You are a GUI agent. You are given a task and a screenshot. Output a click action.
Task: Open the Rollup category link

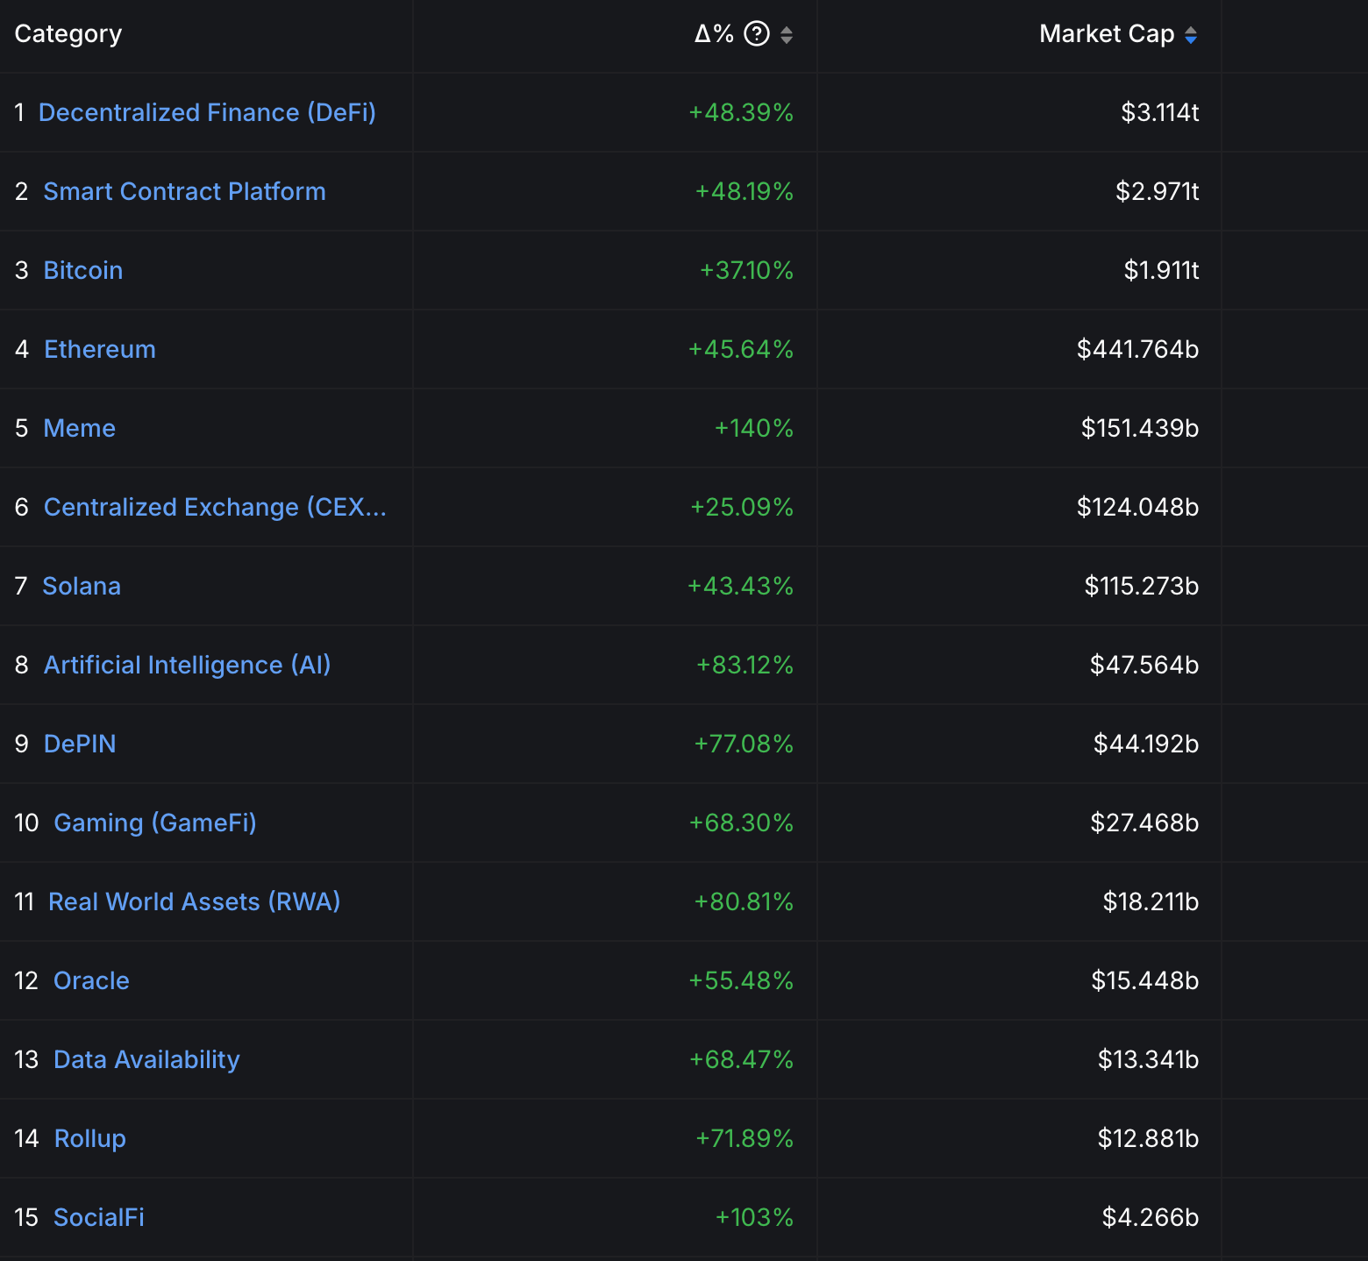pos(89,1139)
